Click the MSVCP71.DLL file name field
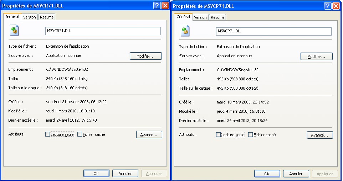The image size is (343, 181). point(274,31)
